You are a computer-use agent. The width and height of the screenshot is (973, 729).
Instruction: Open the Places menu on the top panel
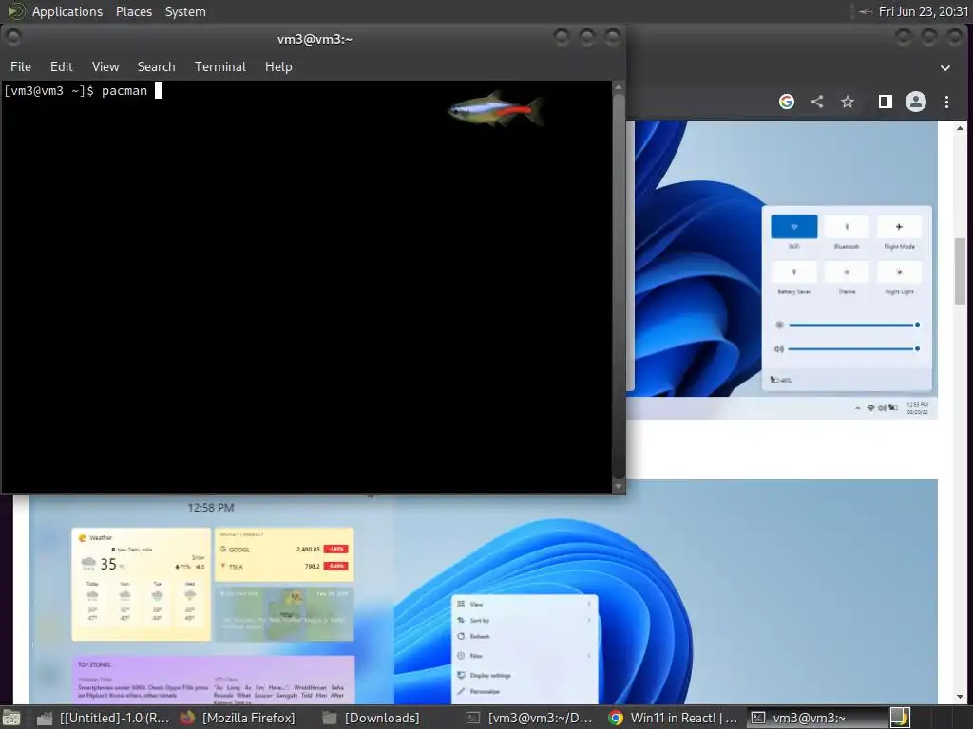134,11
